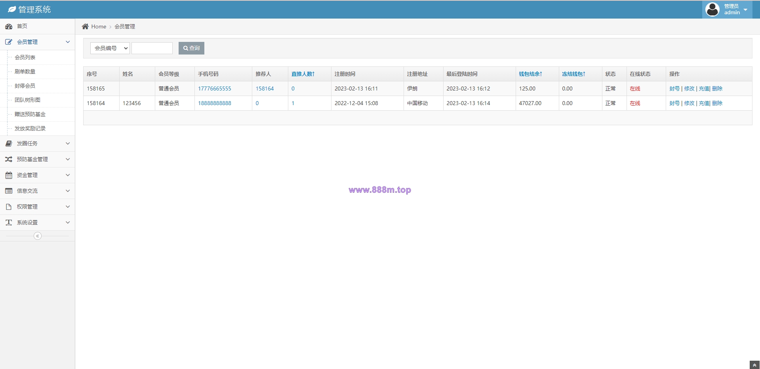Viewport: 760px width, 369px height.
Task: Click 直推人数 value 1 for member 158164
Action: [293, 103]
